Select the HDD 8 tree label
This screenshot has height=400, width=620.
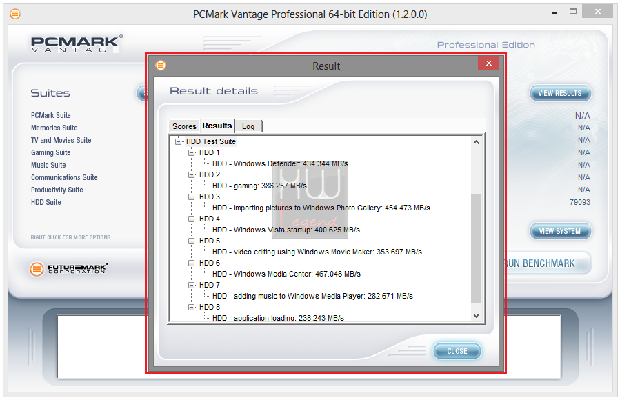pos(209,307)
